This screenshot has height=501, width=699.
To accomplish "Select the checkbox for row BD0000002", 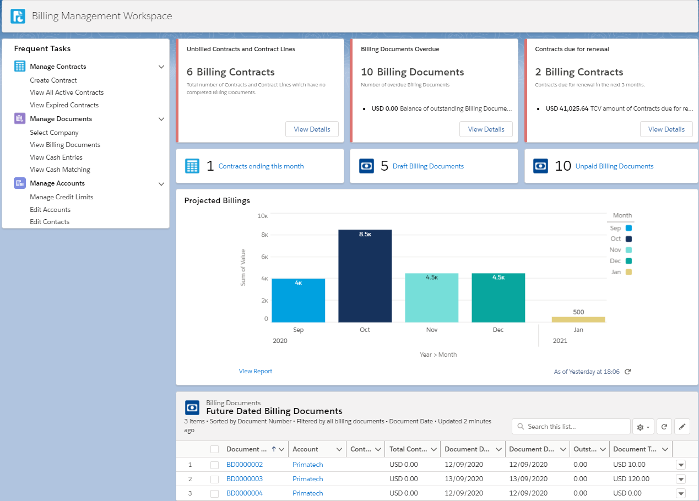I will point(214,465).
